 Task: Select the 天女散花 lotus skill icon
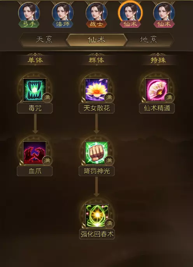point(96,90)
